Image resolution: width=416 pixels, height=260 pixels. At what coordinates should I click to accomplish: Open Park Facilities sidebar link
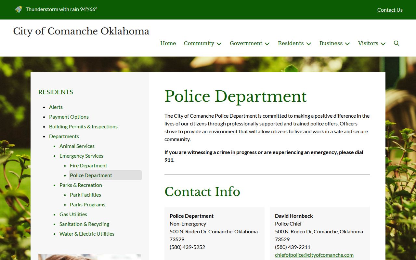click(85, 195)
